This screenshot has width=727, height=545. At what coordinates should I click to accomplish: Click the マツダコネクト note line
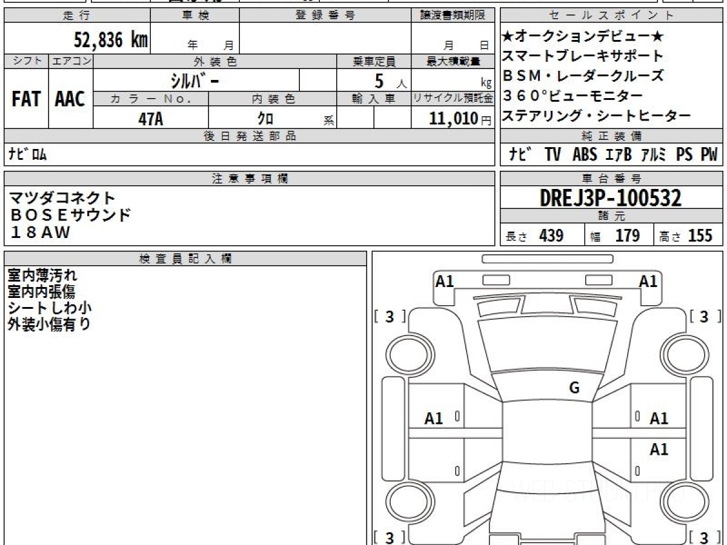[x=62, y=197]
